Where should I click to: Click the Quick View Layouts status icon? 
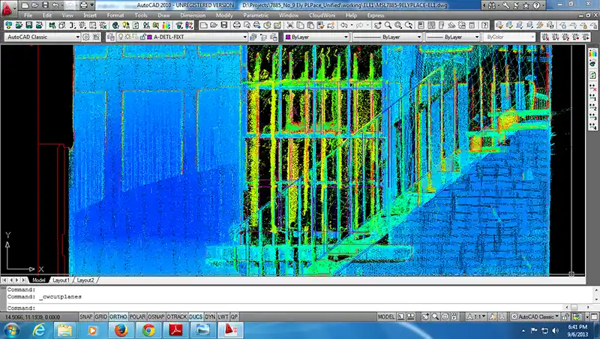pyautogui.click(x=400, y=316)
